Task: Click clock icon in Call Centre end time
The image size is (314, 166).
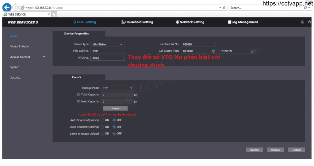Action: pos(252,51)
